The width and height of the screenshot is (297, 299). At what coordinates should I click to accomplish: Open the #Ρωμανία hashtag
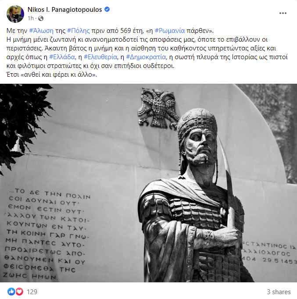[170, 31]
